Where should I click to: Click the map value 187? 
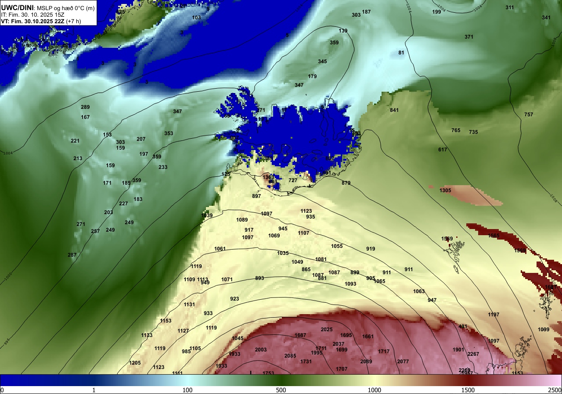[x=366, y=12]
